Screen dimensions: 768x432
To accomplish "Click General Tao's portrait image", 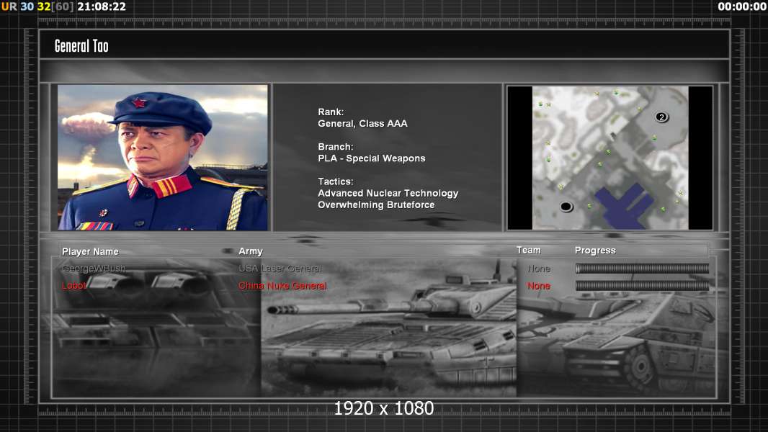I will 163,157.
